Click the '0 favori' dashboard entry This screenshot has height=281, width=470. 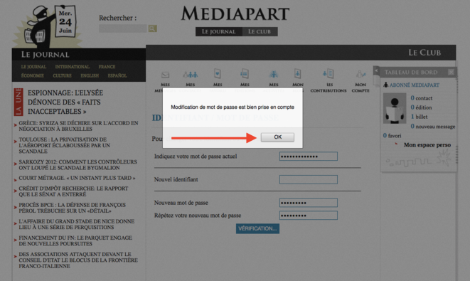pyautogui.click(x=392, y=136)
